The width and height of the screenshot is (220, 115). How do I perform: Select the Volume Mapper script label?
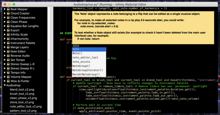pos(21,77)
